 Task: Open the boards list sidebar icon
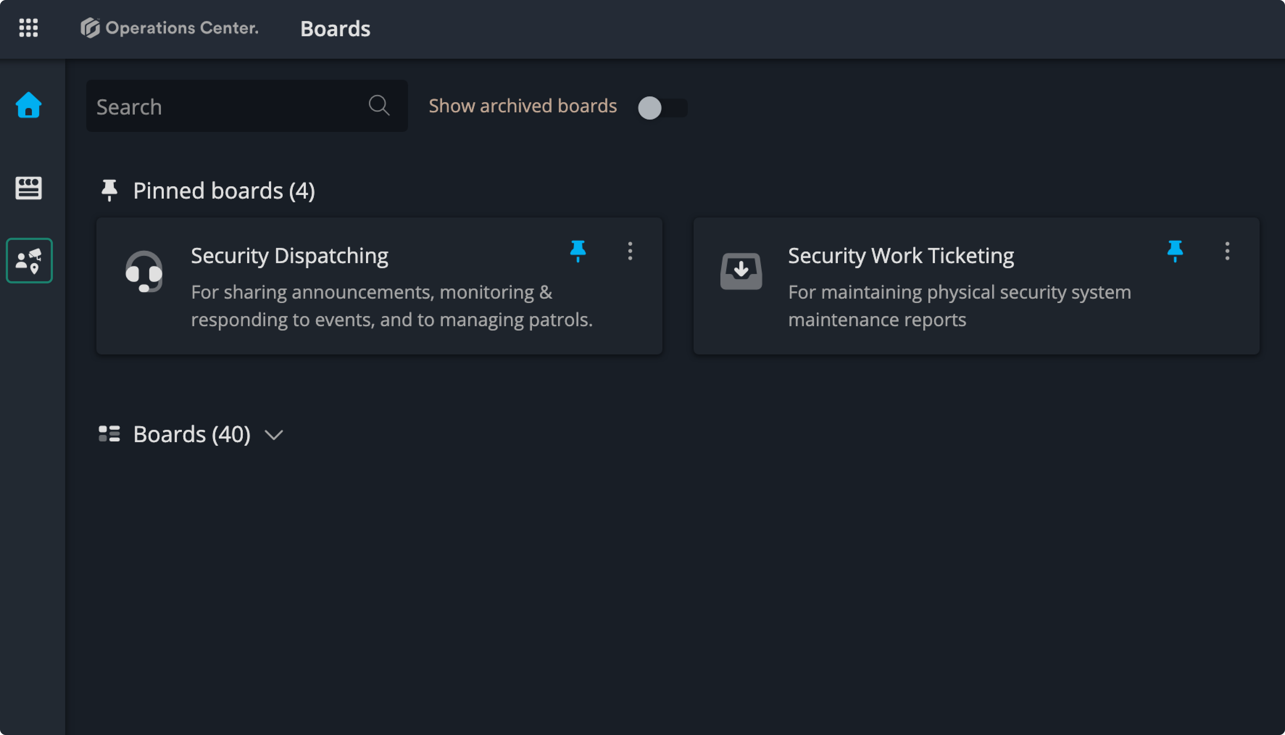coord(28,188)
